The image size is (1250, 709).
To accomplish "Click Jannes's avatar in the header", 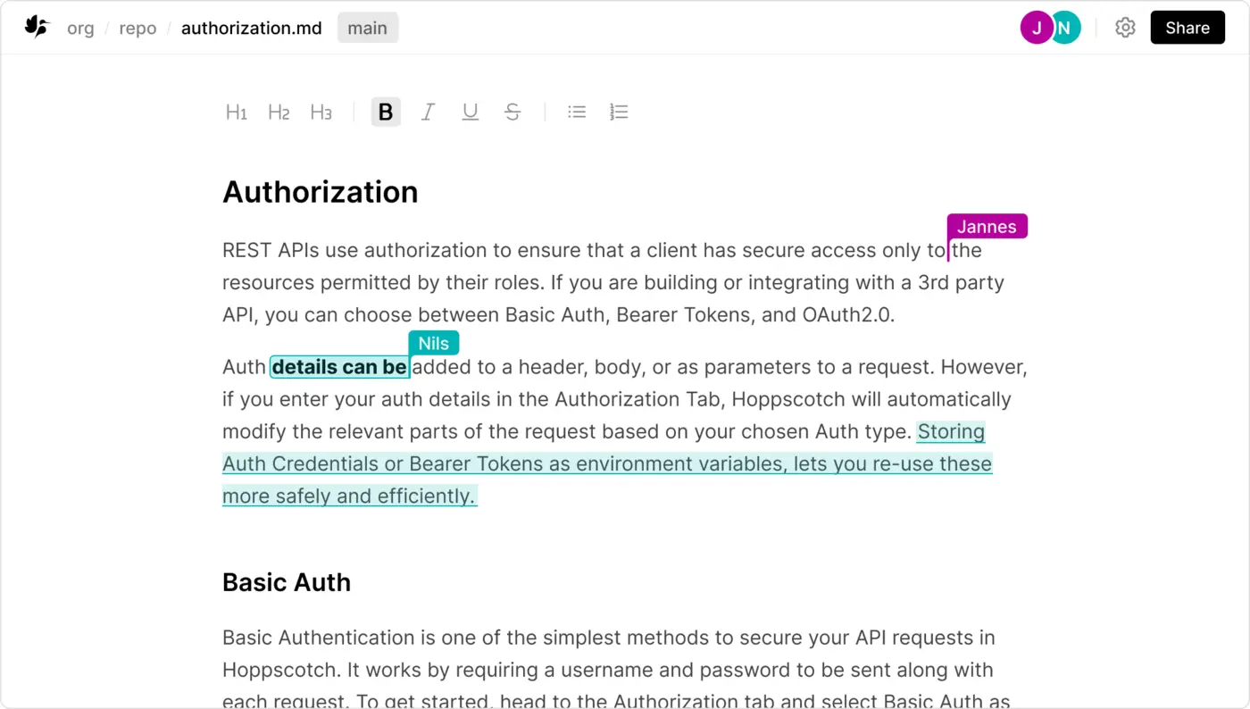I will (1037, 28).
